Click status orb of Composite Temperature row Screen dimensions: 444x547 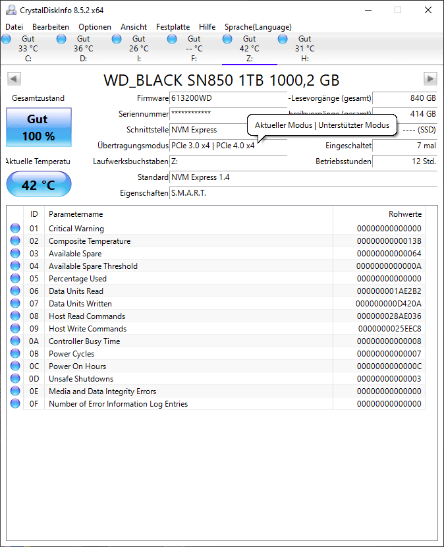(15, 241)
